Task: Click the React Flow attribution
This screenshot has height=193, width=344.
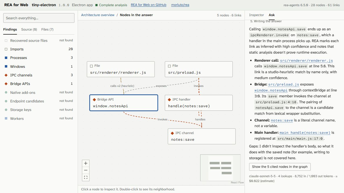Action: (237, 183)
